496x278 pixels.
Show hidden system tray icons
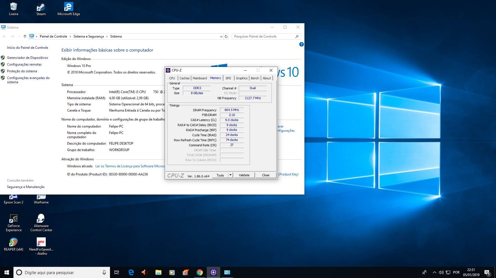coord(434,272)
